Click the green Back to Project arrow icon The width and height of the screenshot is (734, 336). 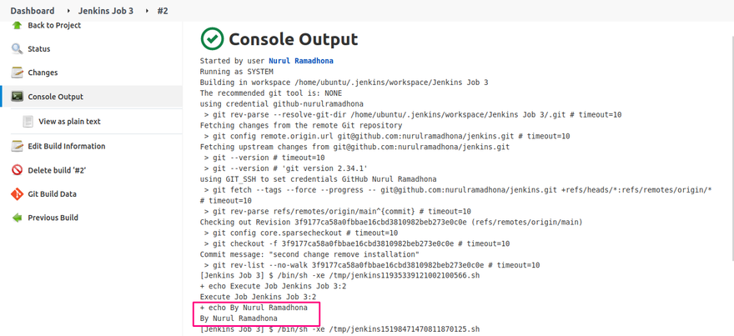(17, 25)
